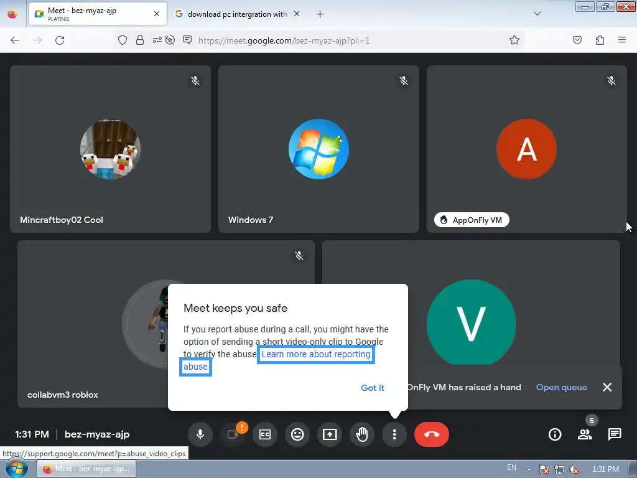Click Open queue in the raised hand notification
637x478 pixels.
pyautogui.click(x=562, y=387)
